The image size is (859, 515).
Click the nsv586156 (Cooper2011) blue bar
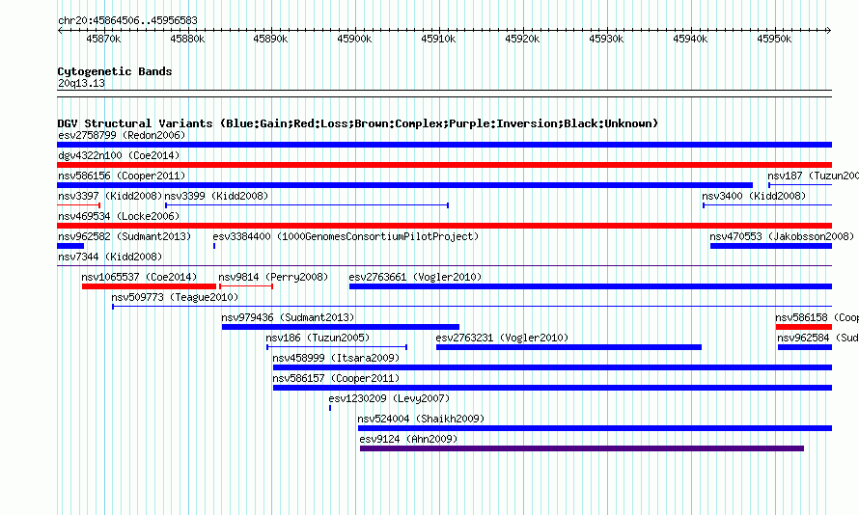click(x=404, y=185)
